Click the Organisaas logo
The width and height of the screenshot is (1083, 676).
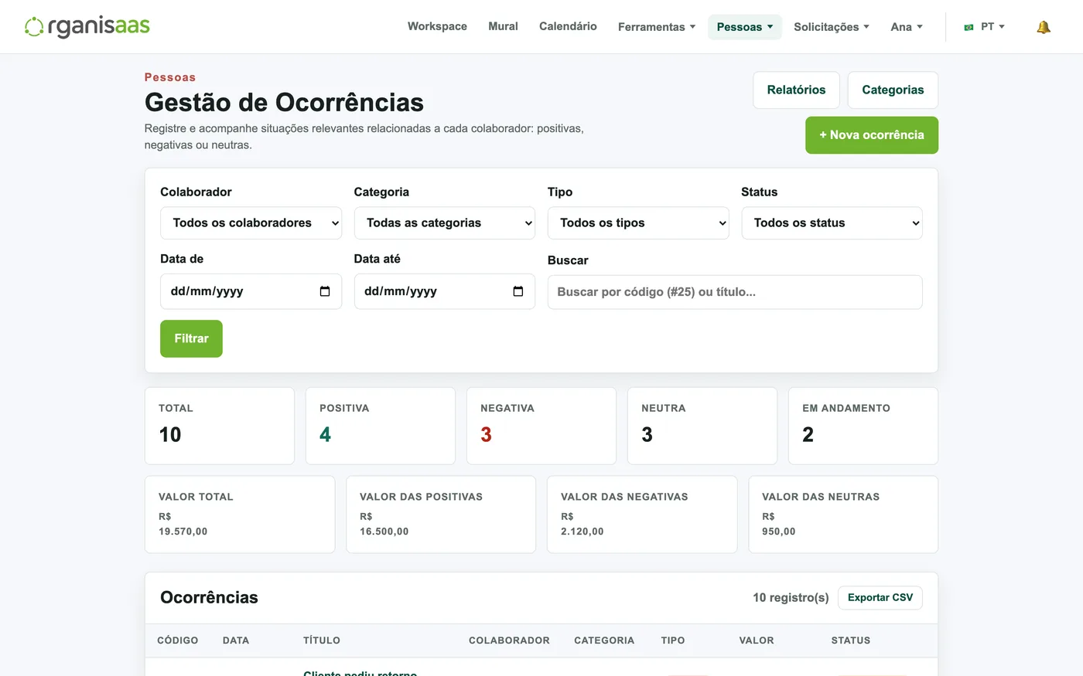tap(87, 27)
